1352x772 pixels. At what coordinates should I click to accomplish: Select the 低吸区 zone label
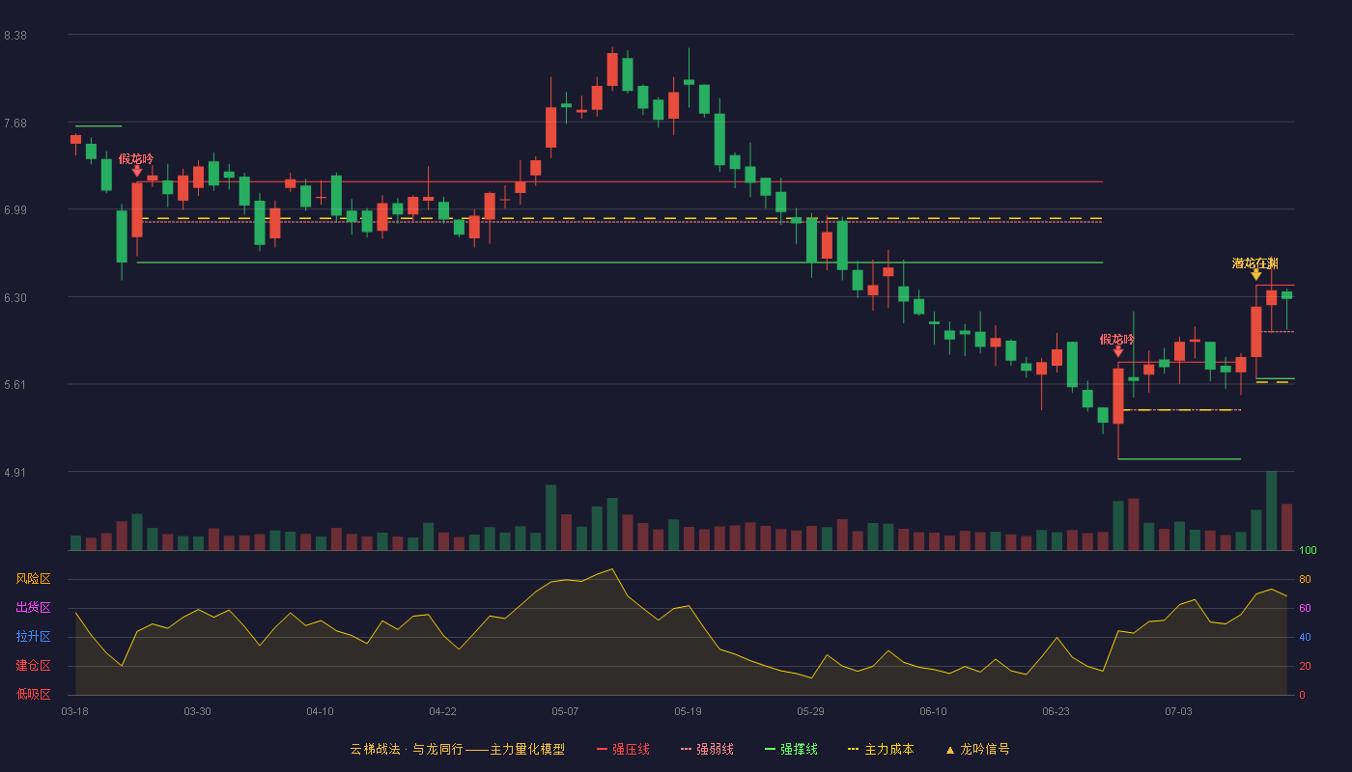click(33, 694)
